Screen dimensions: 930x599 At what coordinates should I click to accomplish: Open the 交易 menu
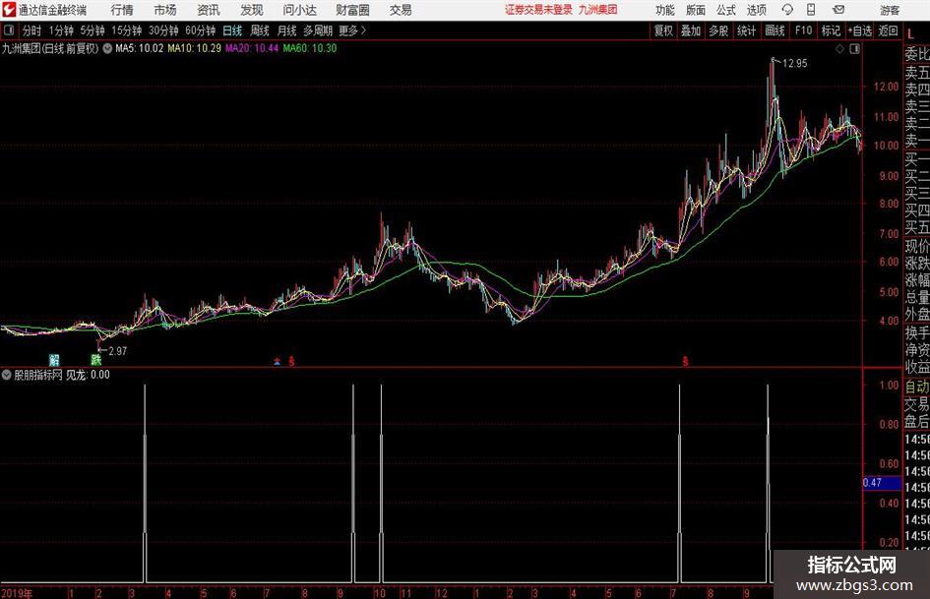click(401, 10)
